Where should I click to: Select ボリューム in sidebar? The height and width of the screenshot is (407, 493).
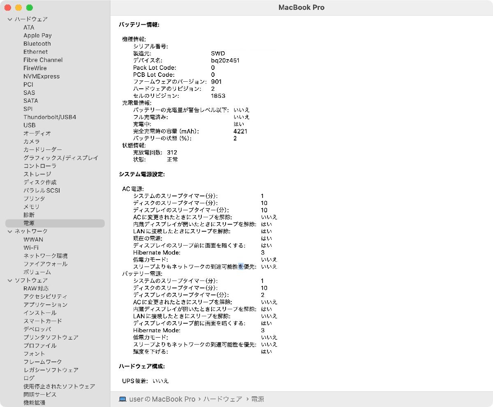point(37,272)
